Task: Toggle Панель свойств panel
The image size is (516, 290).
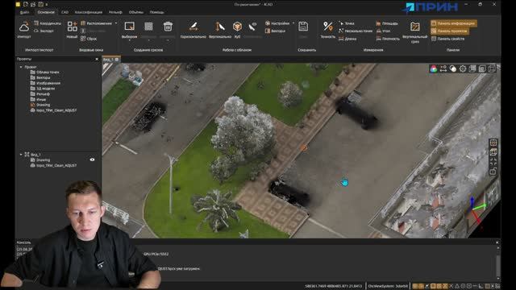Action: [x=448, y=39]
